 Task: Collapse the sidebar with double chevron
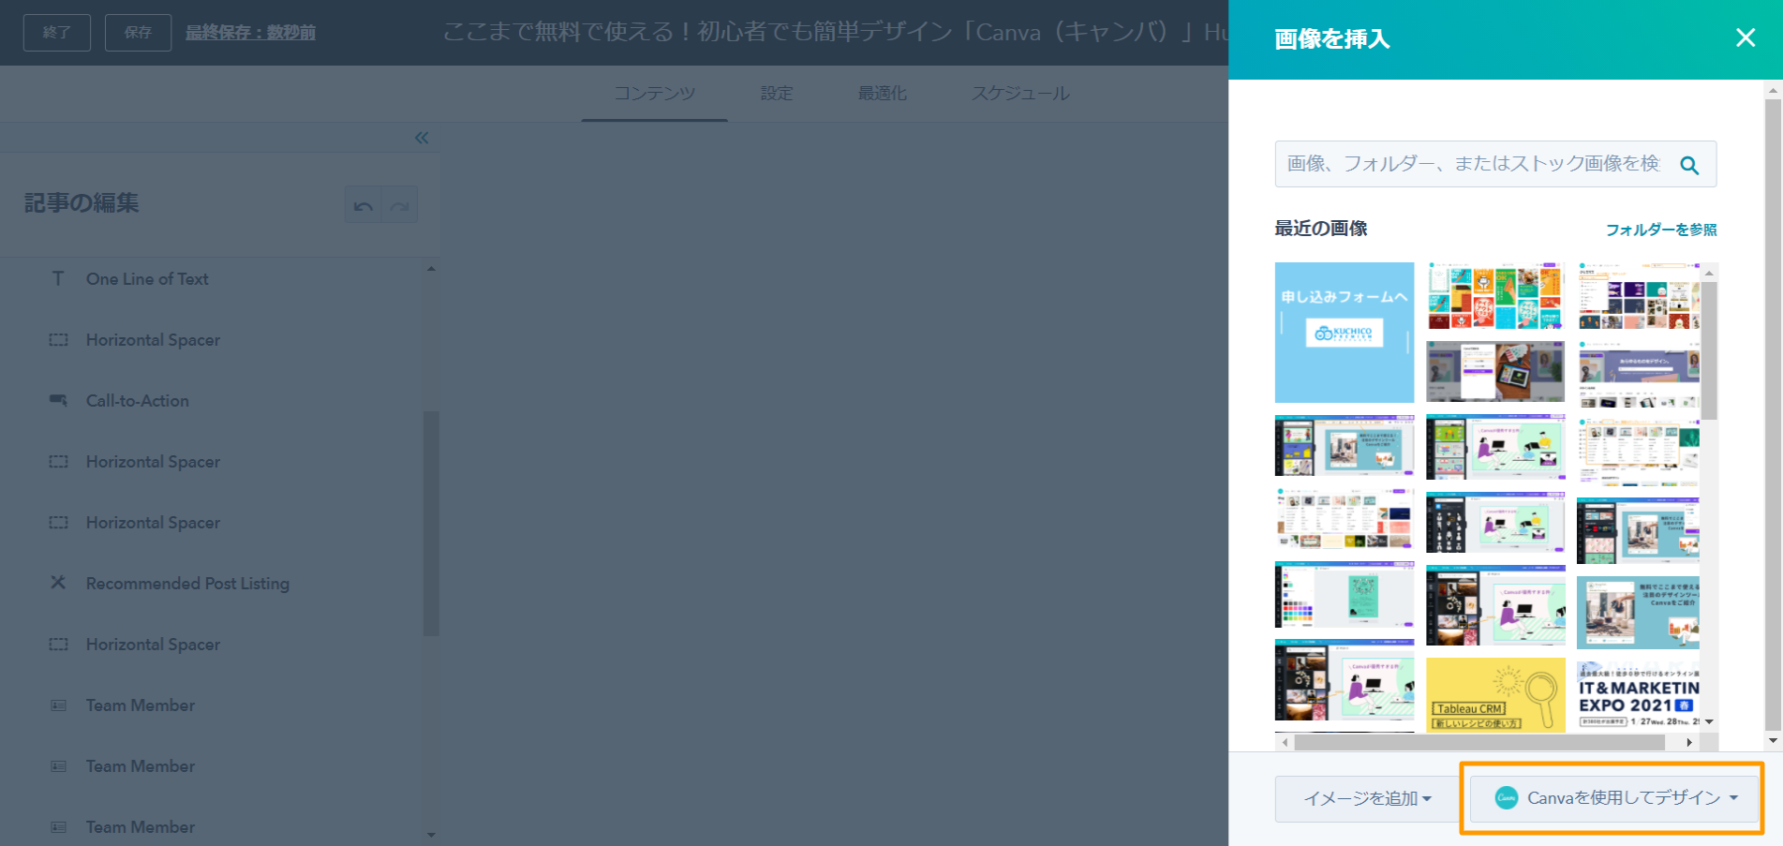[422, 138]
